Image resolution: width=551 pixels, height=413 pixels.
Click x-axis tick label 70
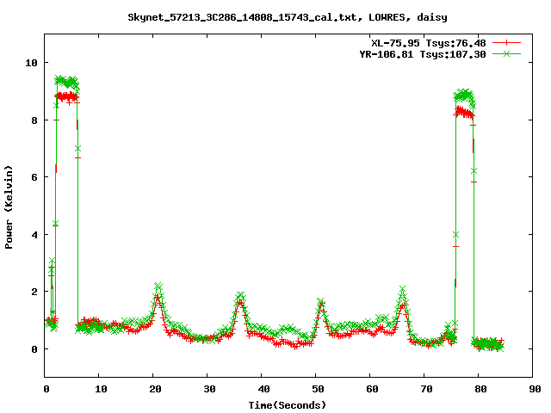pyautogui.click(x=426, y=389)
